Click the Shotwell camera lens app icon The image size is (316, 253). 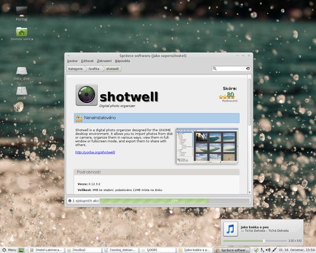[87, 95]
